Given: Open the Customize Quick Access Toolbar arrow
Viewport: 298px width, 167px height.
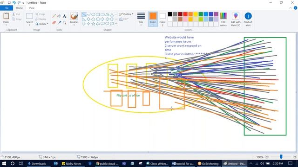Looking at the screenshot, I should [x=23, y=3].
